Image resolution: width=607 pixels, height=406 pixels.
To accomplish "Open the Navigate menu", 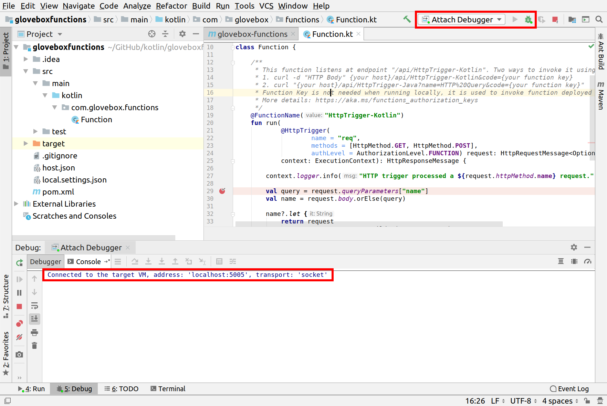I will click(x=79, y=6).
